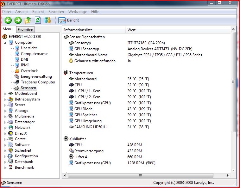Click the Kühllüfter fan icon
Image resolution: width=240 pixels, height=188 pixels.
[x=66, y=139]
